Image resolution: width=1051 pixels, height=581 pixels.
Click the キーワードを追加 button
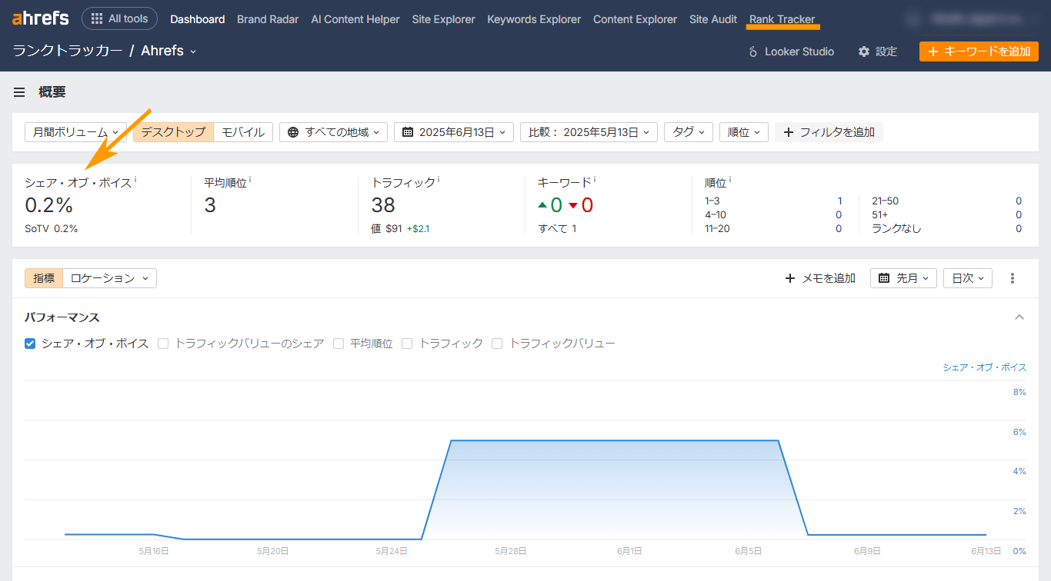(x=979, y=51)
